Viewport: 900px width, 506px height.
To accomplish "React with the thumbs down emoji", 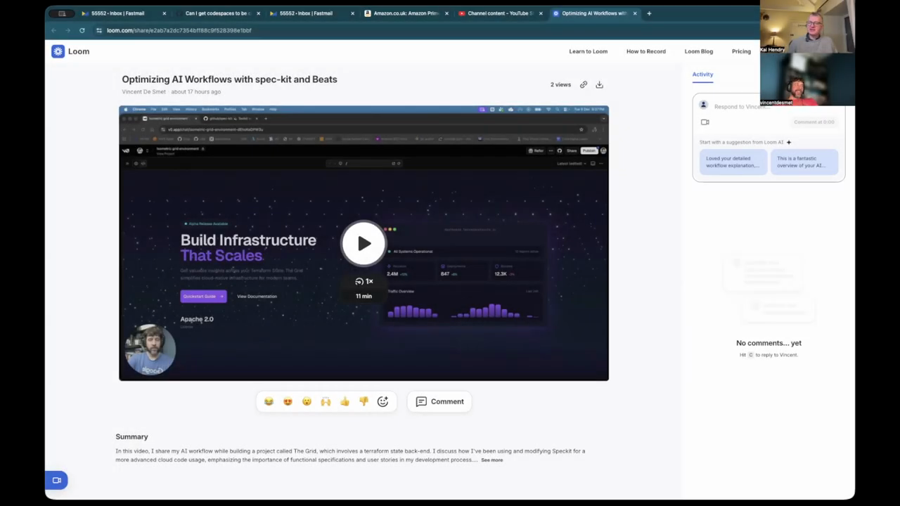I will coord(364,401).
